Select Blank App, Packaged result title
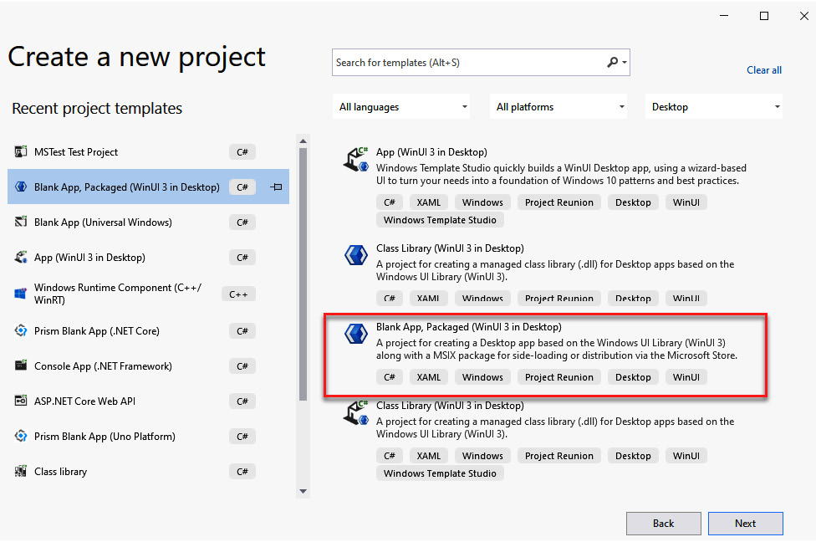This screenshot has height=542, width=816. (469, 327)
